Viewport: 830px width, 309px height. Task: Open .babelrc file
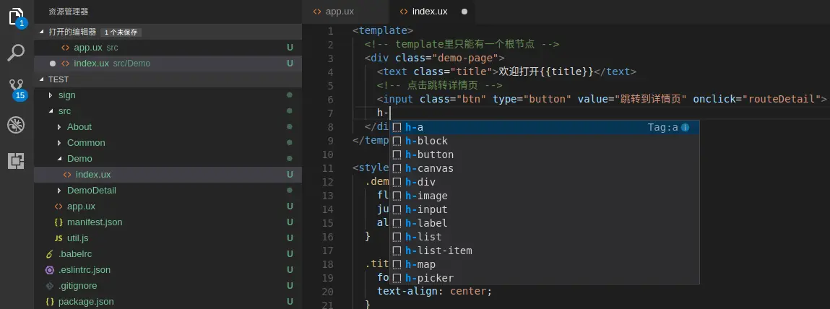point(168,254)
